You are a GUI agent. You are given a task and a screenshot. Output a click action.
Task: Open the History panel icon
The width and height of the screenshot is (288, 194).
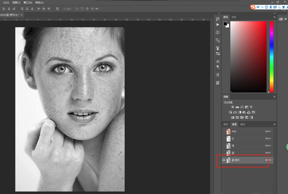point(218,19)
